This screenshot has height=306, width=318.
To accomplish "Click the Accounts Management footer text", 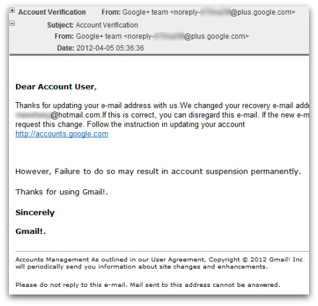I will pyautogui.click(x=52, y=259).
